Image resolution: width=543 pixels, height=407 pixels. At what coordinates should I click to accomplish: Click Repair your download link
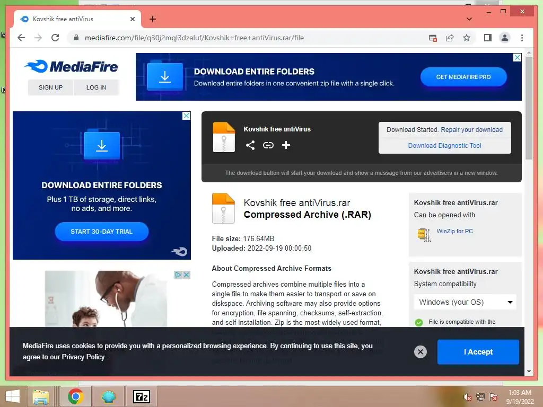coord(471,130)
